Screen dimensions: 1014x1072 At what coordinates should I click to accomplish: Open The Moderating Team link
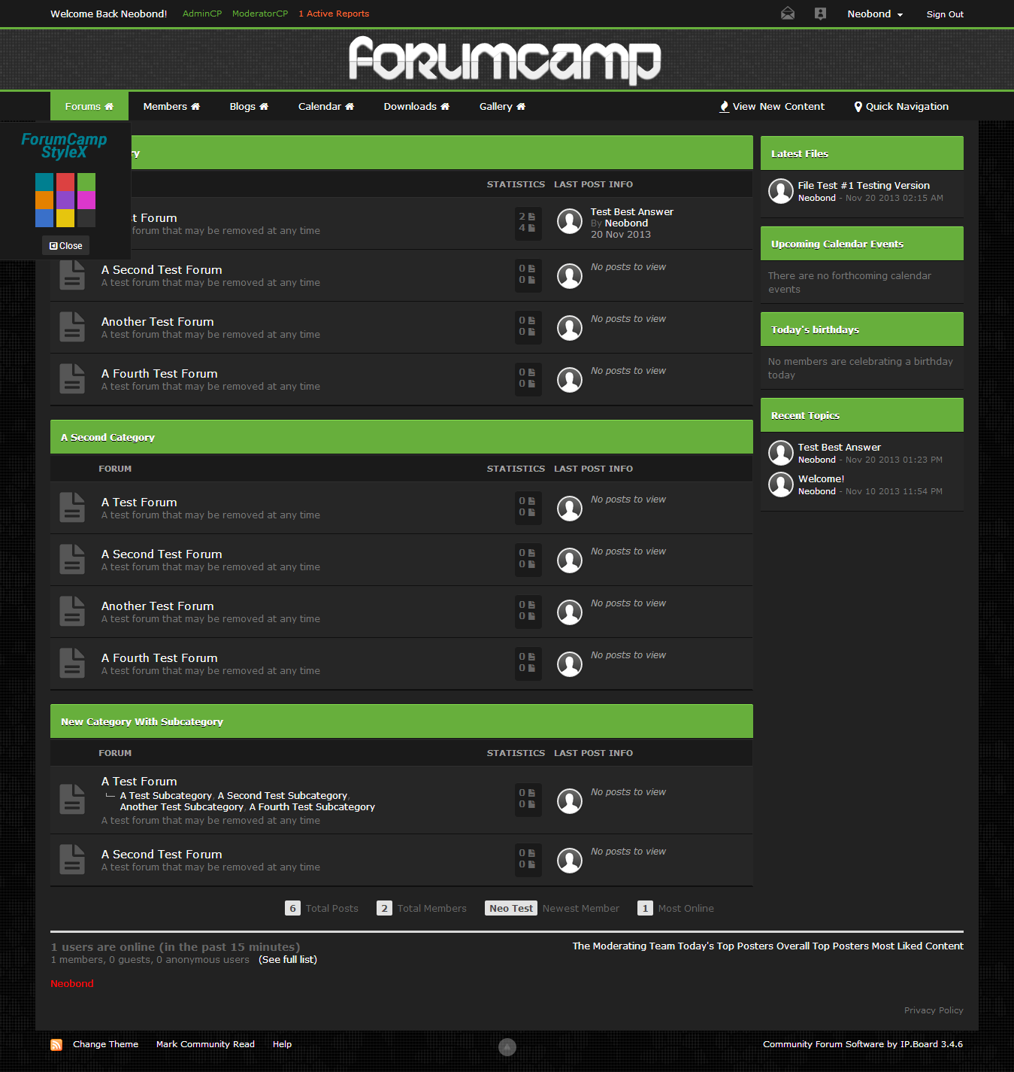coord(624,946)
